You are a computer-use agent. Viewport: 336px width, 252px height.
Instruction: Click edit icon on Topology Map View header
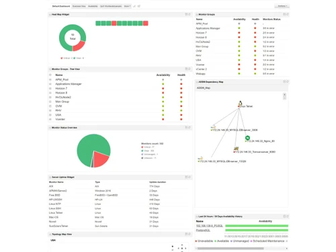(186, 234)
